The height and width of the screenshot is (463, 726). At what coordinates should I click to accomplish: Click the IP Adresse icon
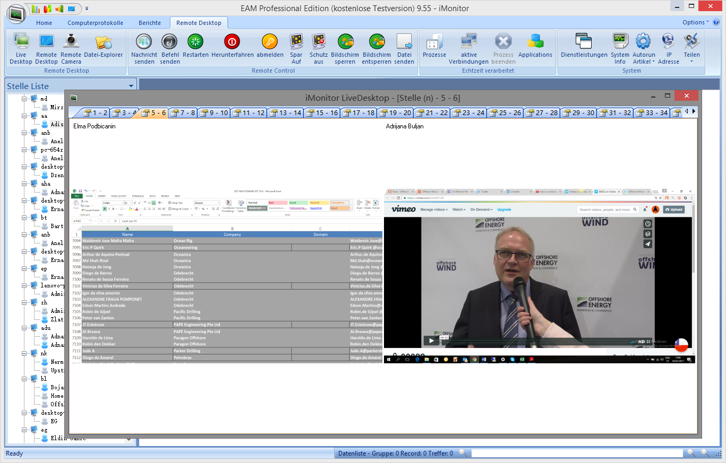coord(668,48)
